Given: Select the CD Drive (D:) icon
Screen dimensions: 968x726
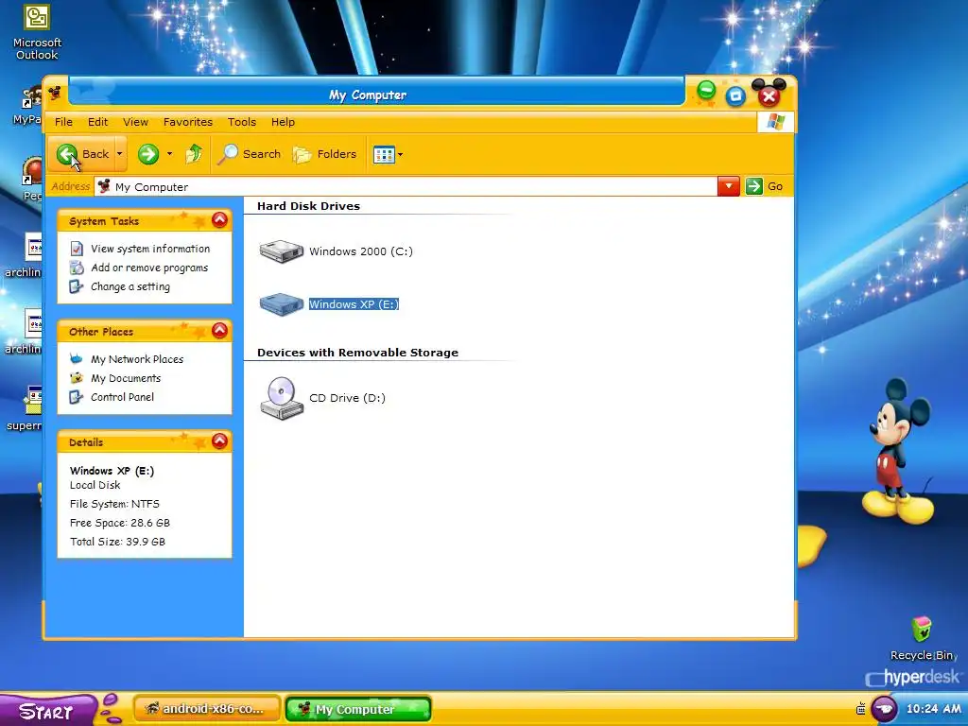Looking at the screenshot, I should coord(282,398).
